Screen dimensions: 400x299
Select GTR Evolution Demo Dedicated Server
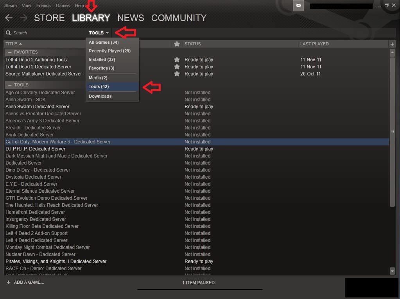point(47,198)
